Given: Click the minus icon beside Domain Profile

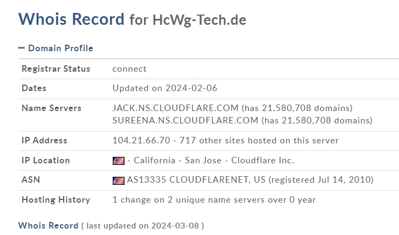Looking at the screenshot, I should pyautogui.click(x=22, y=48).
